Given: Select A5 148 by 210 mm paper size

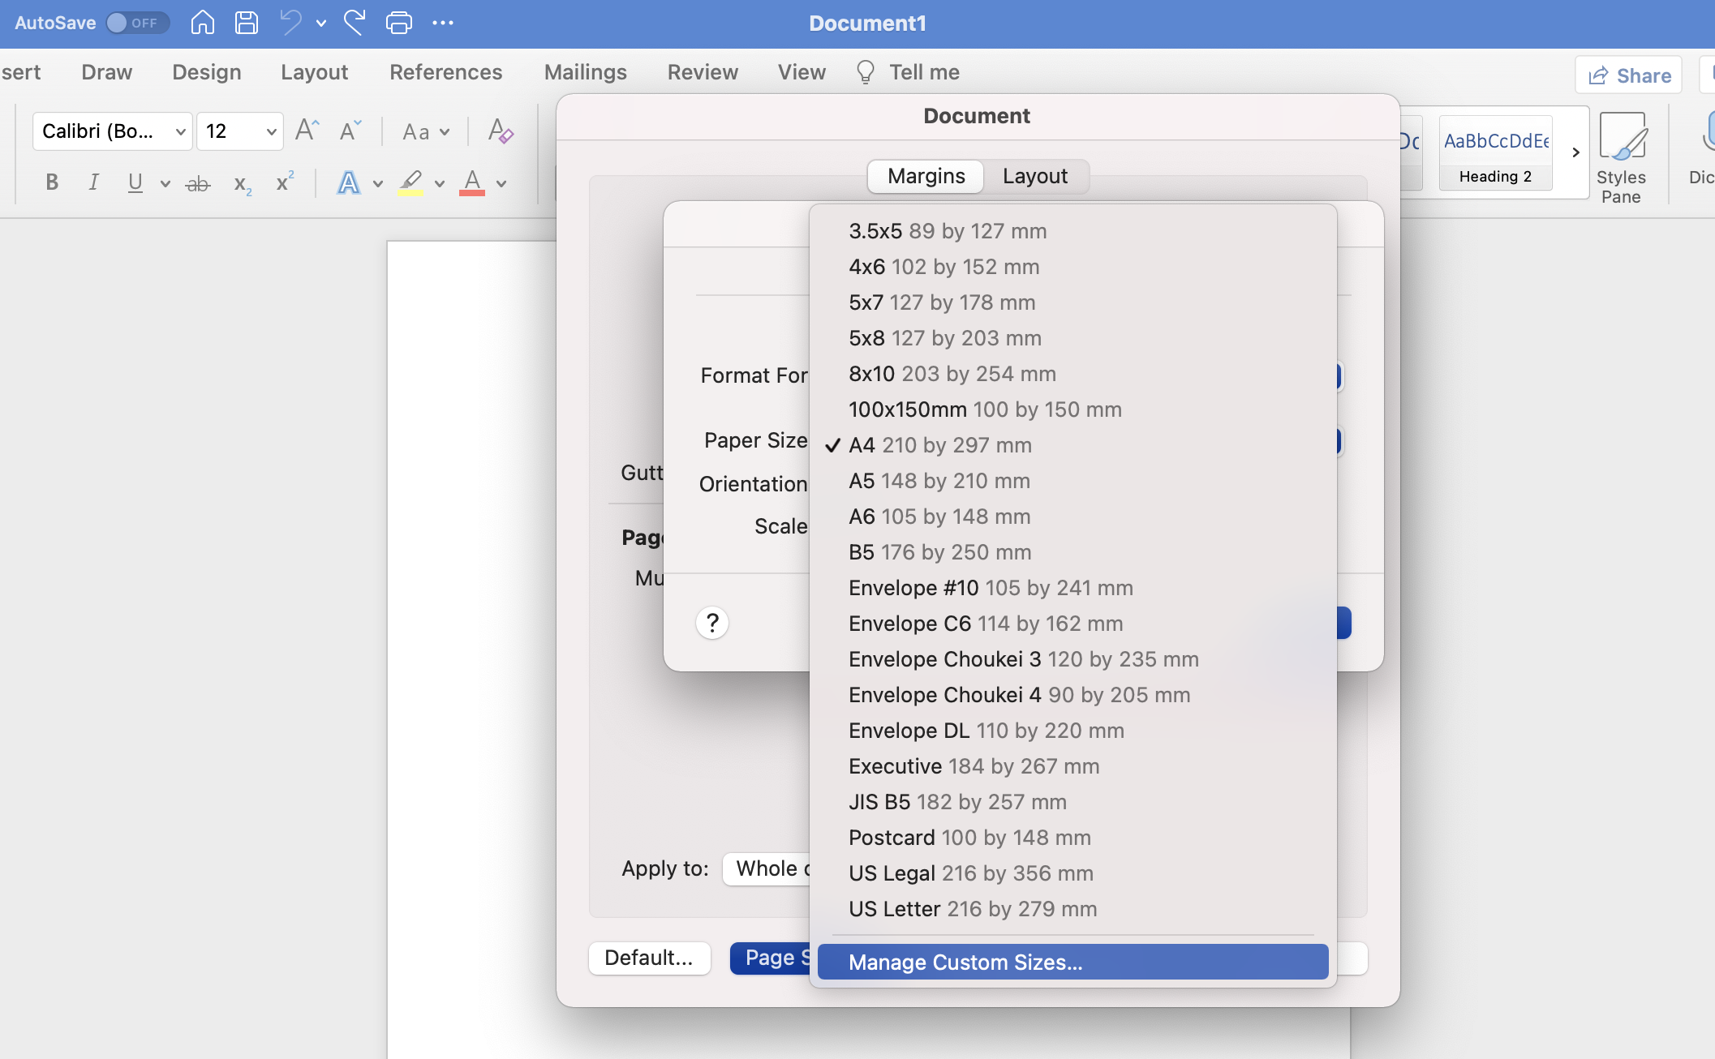Looking at the screenshot, I should (x=1072, y=481).
